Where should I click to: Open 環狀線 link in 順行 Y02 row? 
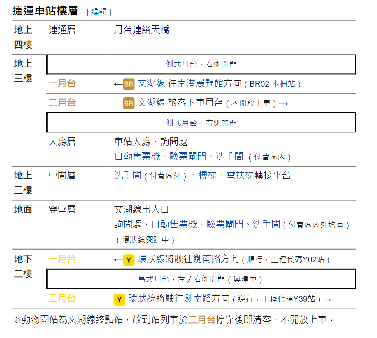coord(151,259)
